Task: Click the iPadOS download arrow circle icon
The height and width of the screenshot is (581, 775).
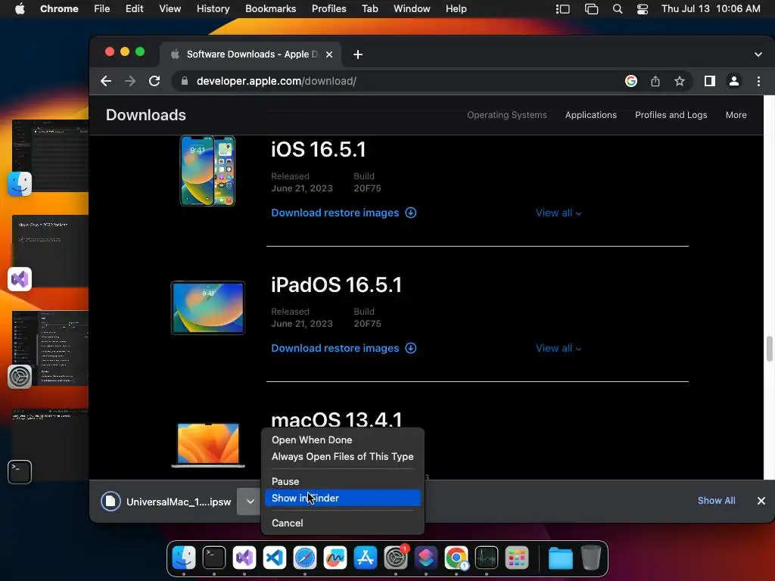Action: tap(411, 348)
